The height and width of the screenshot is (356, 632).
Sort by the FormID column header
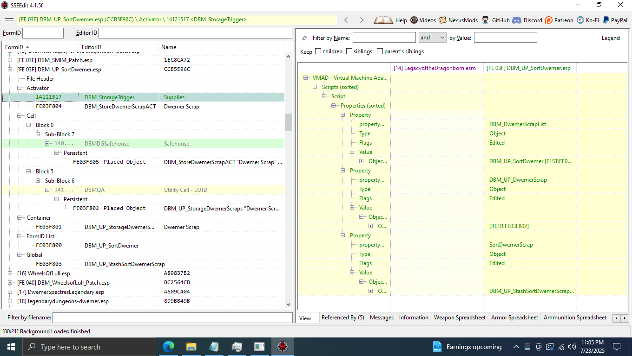pyautogui.click(x=40, y=47)
